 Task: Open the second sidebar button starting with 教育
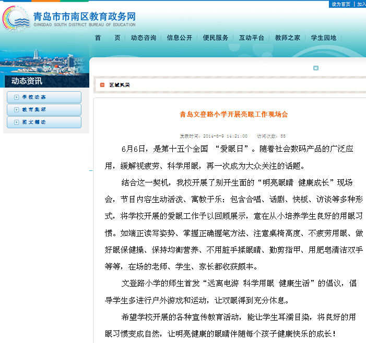[x=44, y=110]
